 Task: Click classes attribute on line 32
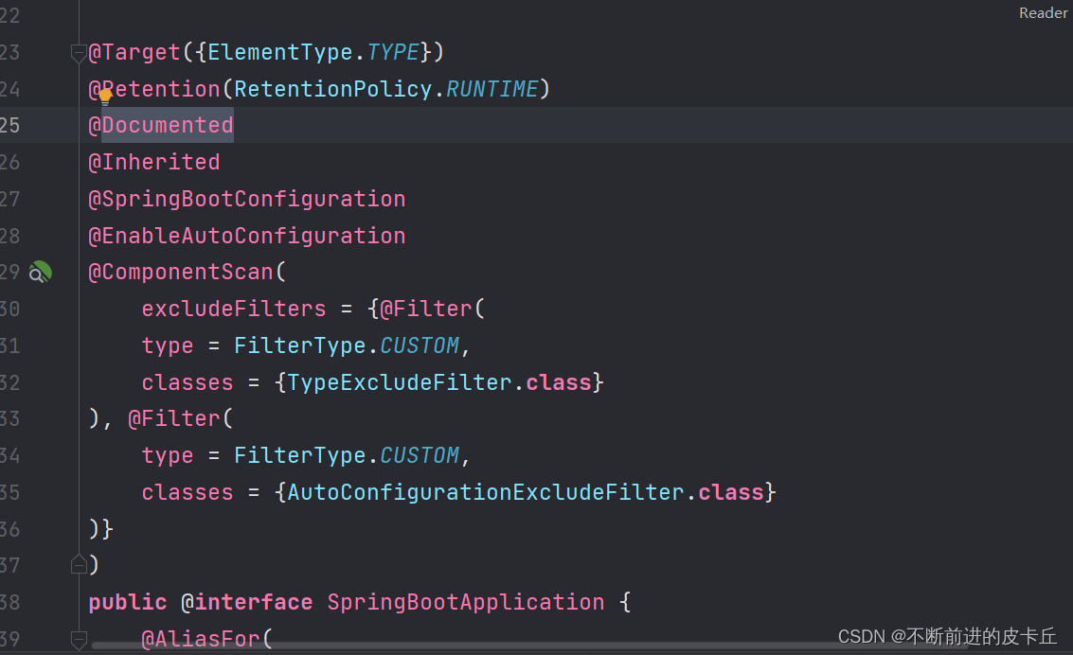click(x=188, y=382)
